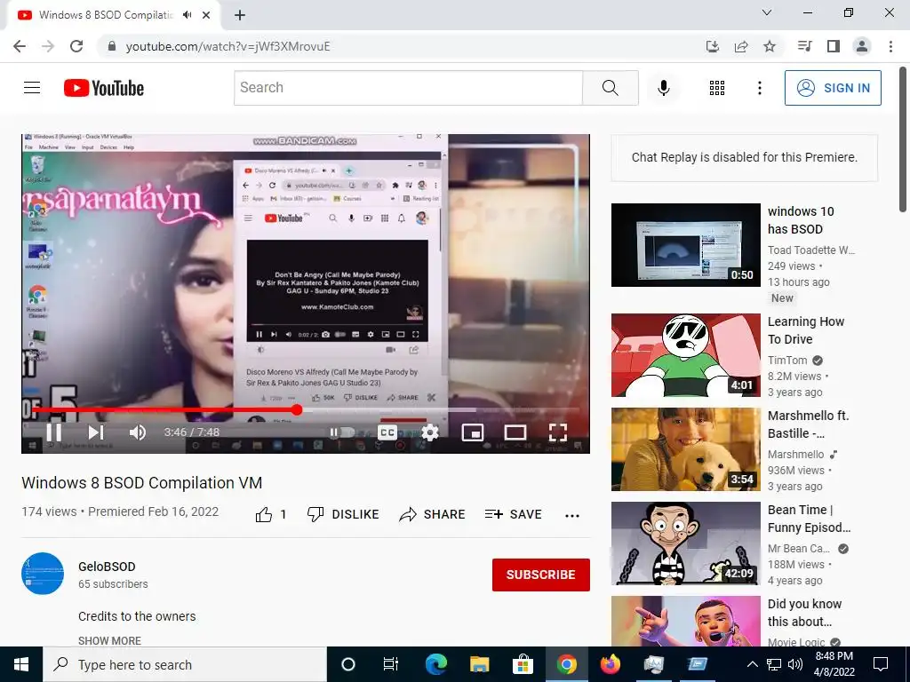Go to YouTube home via the logo
The width and height of the screenshot is (910, 682).
(104, 88)
